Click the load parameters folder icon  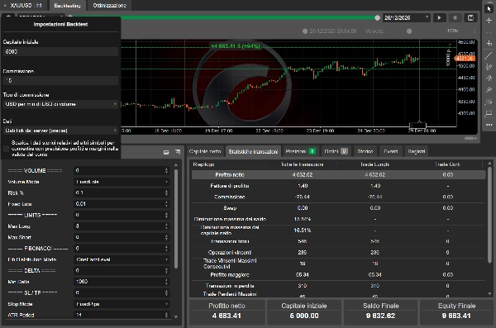[166, 152]
